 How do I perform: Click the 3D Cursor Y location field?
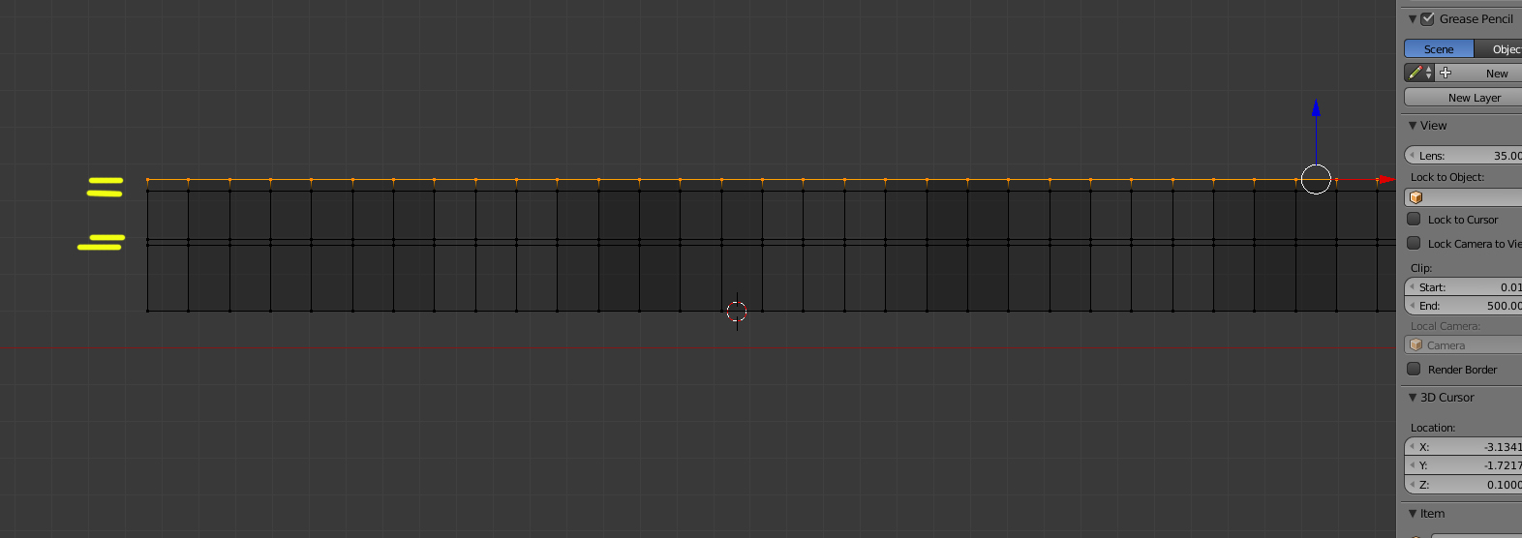[x=1463, y=465]
